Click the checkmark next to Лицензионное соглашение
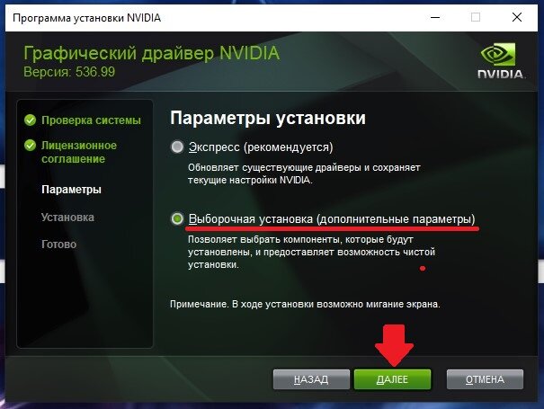 click(31, 145)
